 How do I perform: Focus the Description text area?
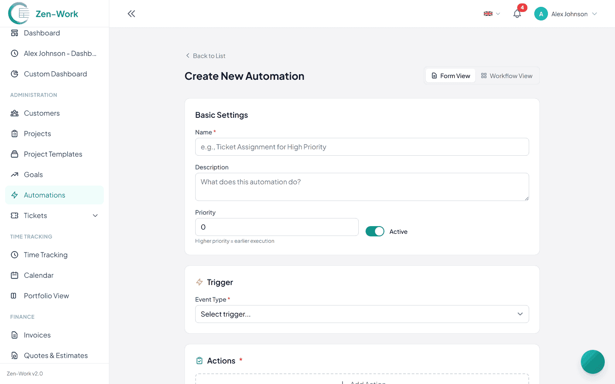(x=362, y=187)
